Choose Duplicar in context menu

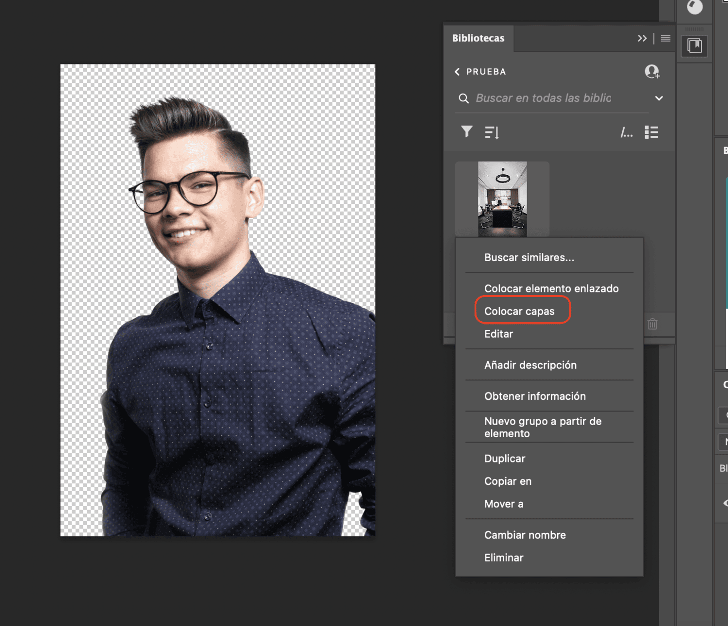click(x=505, y=459)
